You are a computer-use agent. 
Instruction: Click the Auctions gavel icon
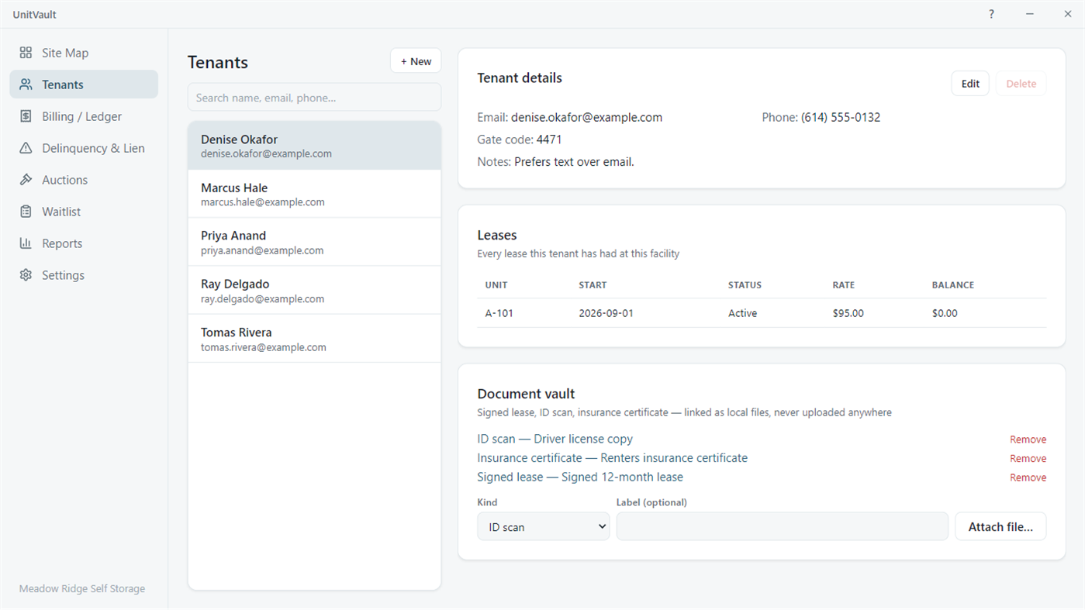tap(26, 180)
